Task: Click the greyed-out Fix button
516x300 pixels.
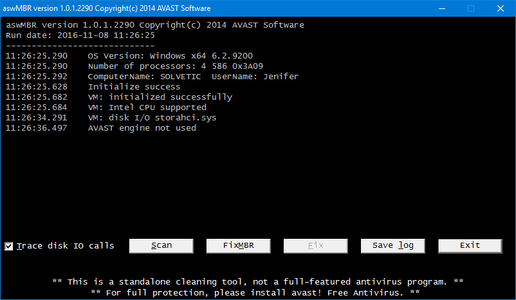Action: click(x=316, y=246)
